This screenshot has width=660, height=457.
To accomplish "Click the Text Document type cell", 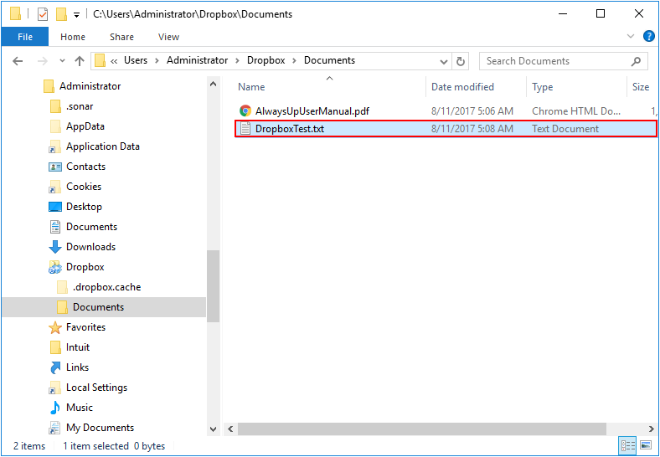I will (565, 129).
